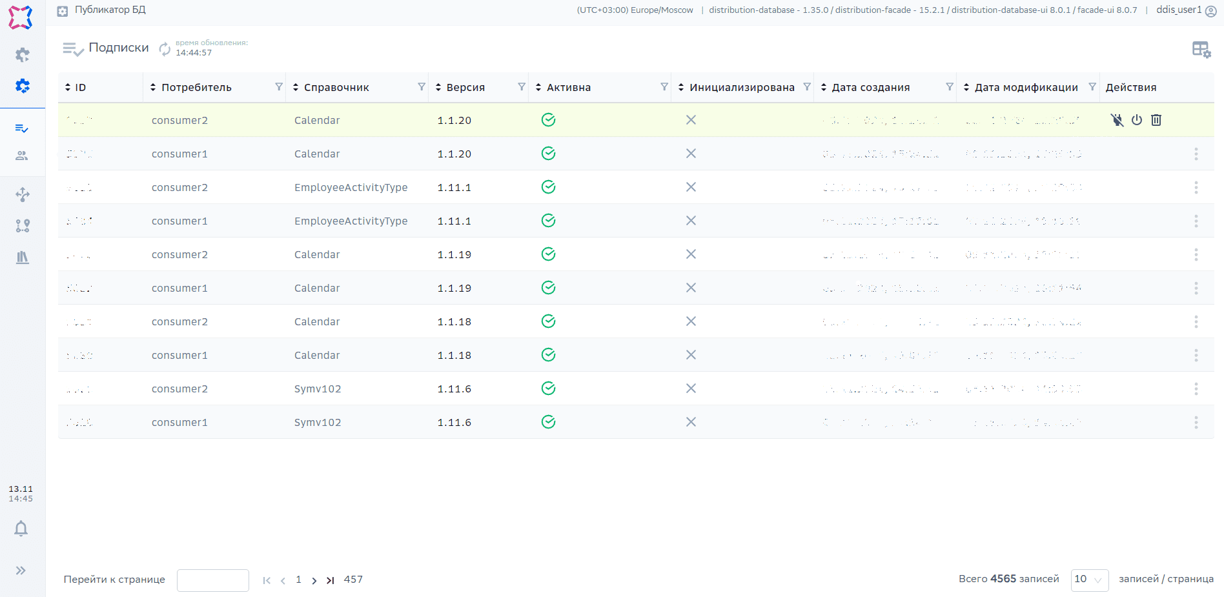Viewport: 1224px width, 597px height.
Task: Click delete icon in first row
Action: pos(1156,120)
